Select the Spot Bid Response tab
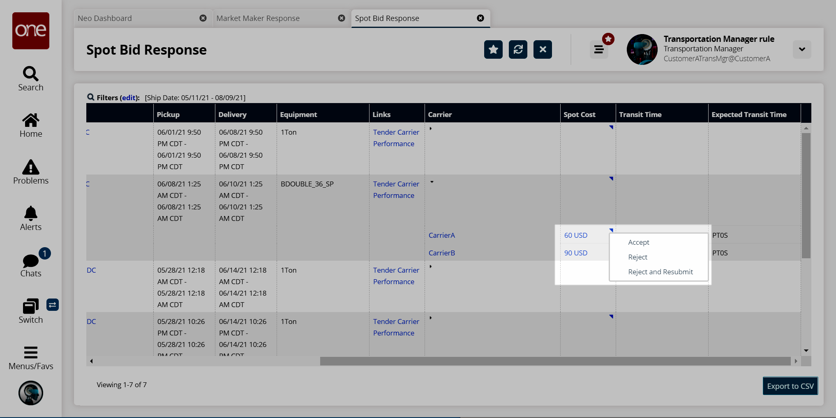836x418 pixels. (x=387, y=18)
